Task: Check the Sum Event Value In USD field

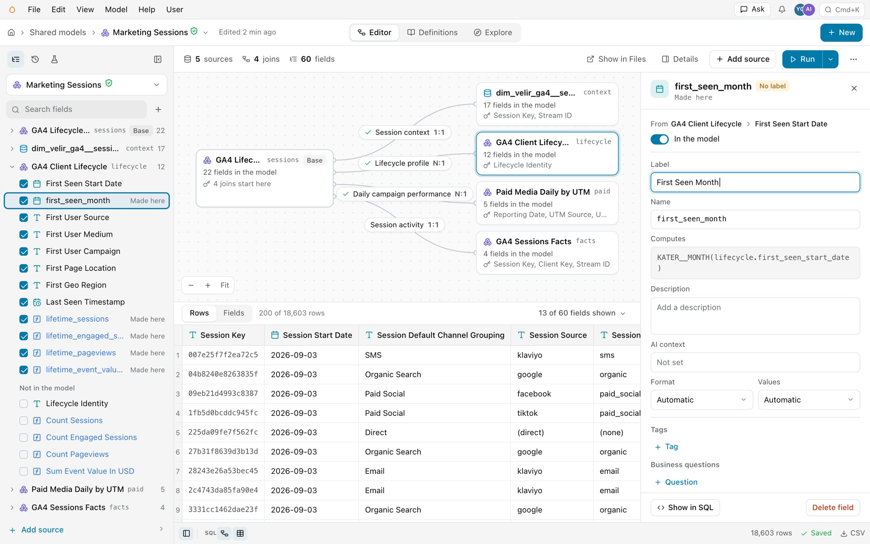Action: pos(24,471)
